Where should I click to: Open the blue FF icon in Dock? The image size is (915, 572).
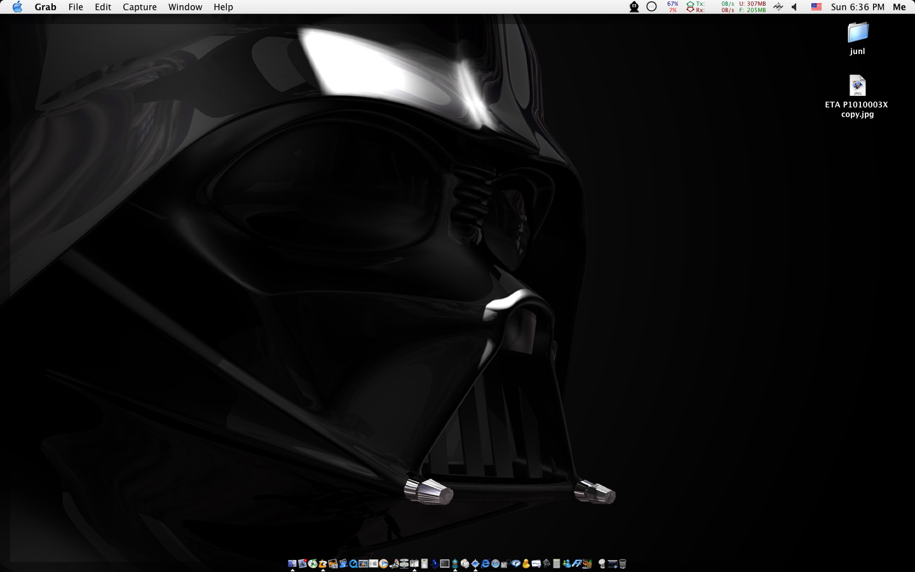[576, 564]
